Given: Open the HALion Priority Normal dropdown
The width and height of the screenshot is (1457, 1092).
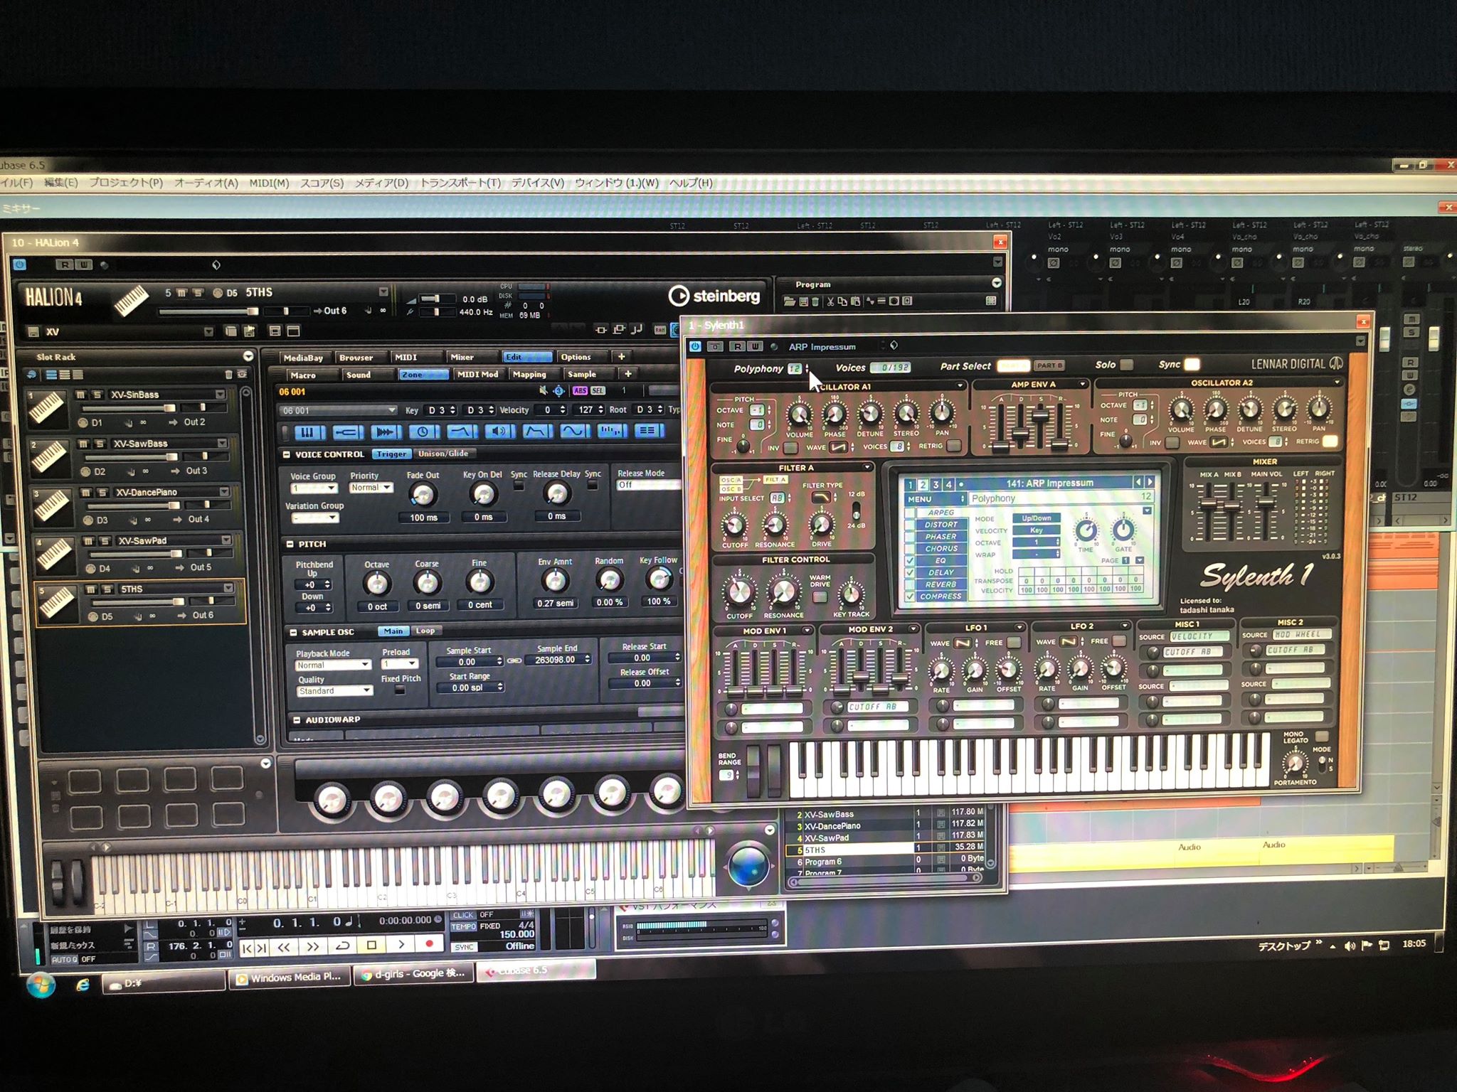Looking at the screenshot, I should 371,488.
